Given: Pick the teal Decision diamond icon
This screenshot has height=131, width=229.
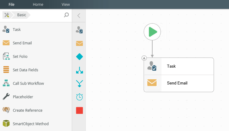Looking at the screenshot, I should tap(80, 57).
